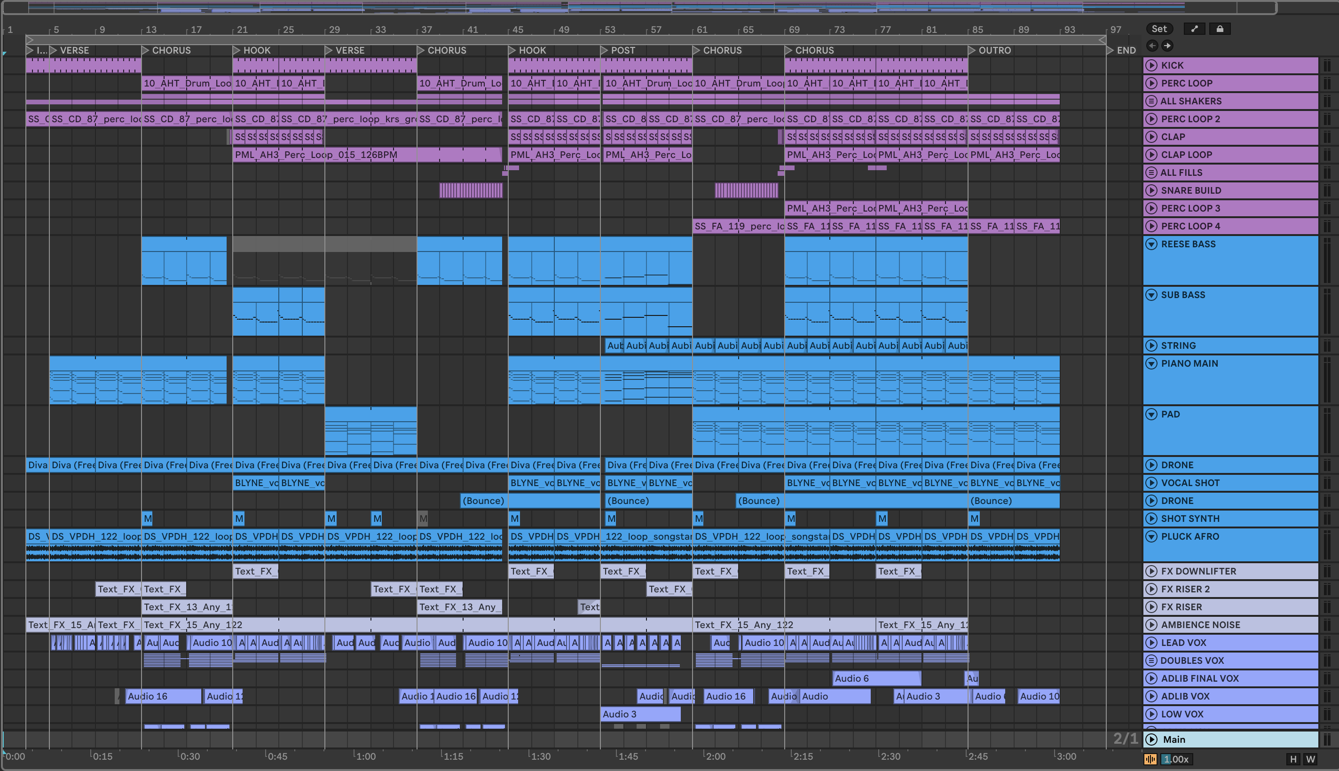Click the Lock Envelopes padlock icon

click(x=1220, y=29)
